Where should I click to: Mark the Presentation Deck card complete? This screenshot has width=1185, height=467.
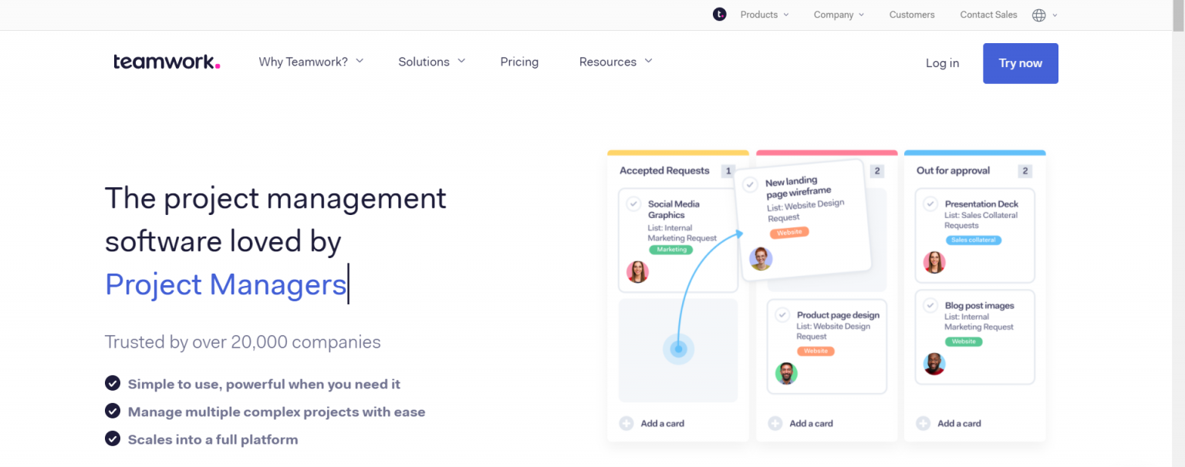pos(930,203)
